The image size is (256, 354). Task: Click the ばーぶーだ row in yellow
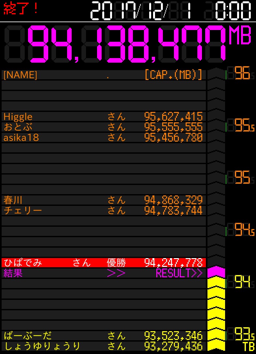click(104, 335)
